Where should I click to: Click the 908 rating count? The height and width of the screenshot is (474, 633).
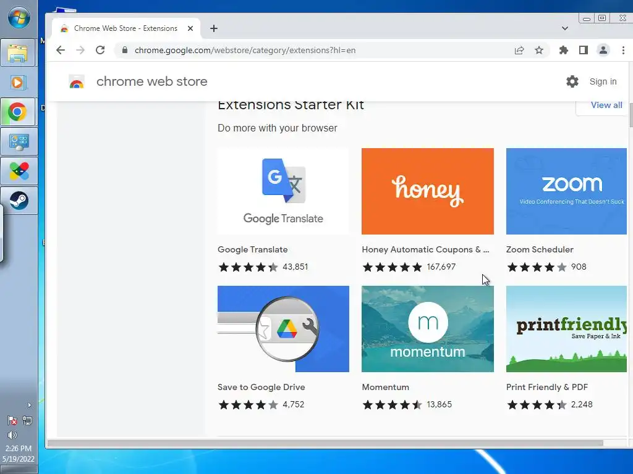pos(579,267)
